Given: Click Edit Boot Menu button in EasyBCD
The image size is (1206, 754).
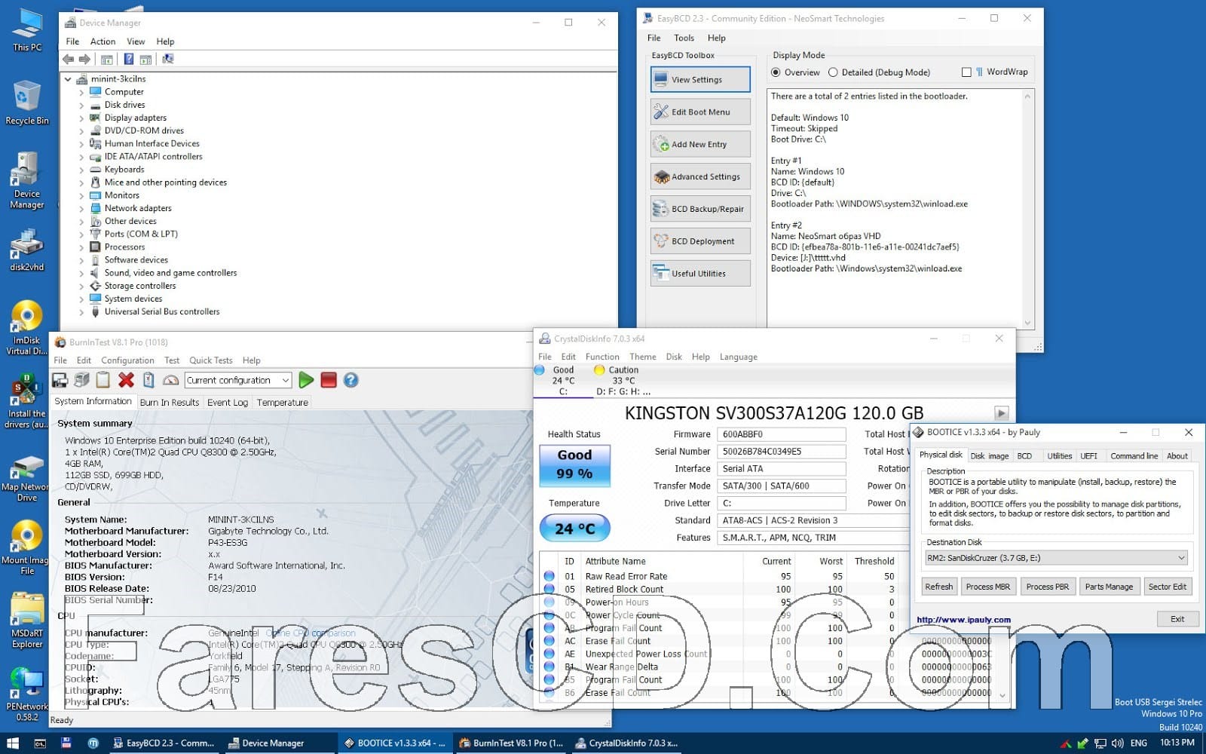Looking at the screenshot, I should click(x=700, y=112).
